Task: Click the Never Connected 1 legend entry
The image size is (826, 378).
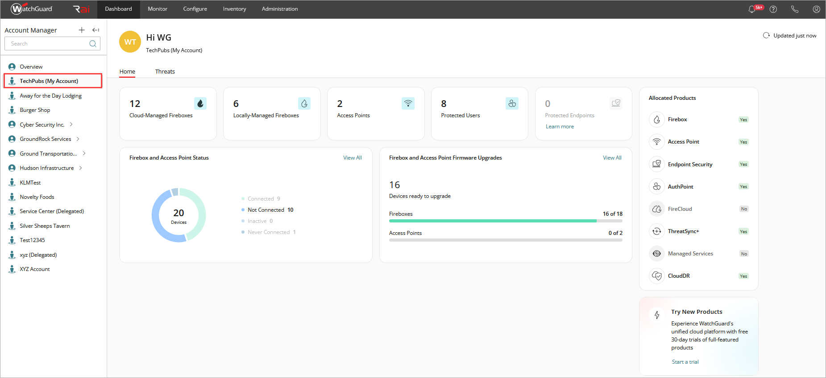Action: [x=269, y=232]
